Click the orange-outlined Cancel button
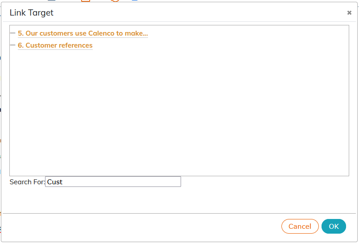359x243 pixels. pyautogui.click(x=300, y=227)
